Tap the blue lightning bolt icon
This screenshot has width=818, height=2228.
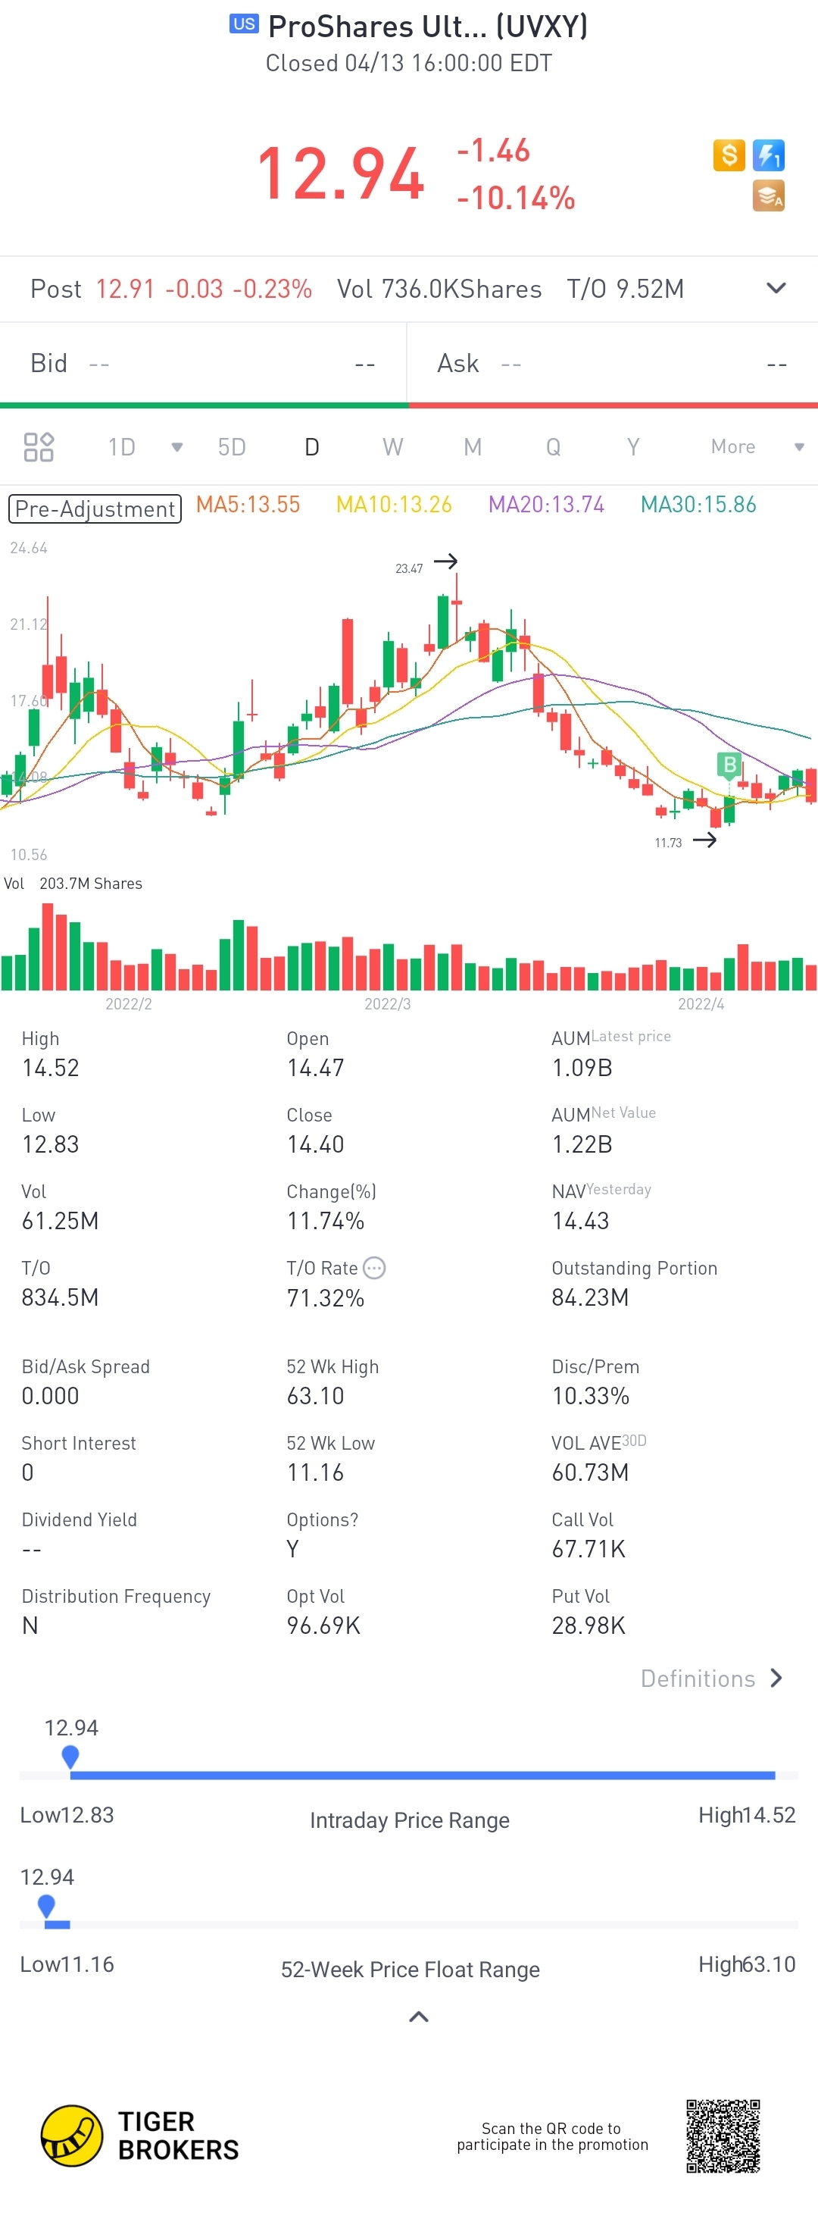point(769,155)
